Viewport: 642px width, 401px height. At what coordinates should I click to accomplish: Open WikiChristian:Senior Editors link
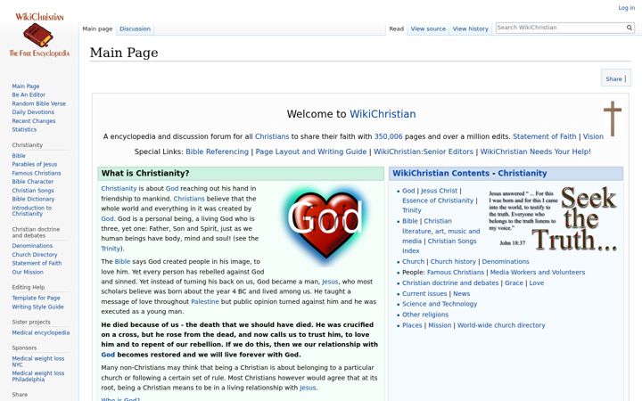point(424,151)
